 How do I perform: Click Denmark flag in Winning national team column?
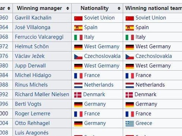pos(129,95)
